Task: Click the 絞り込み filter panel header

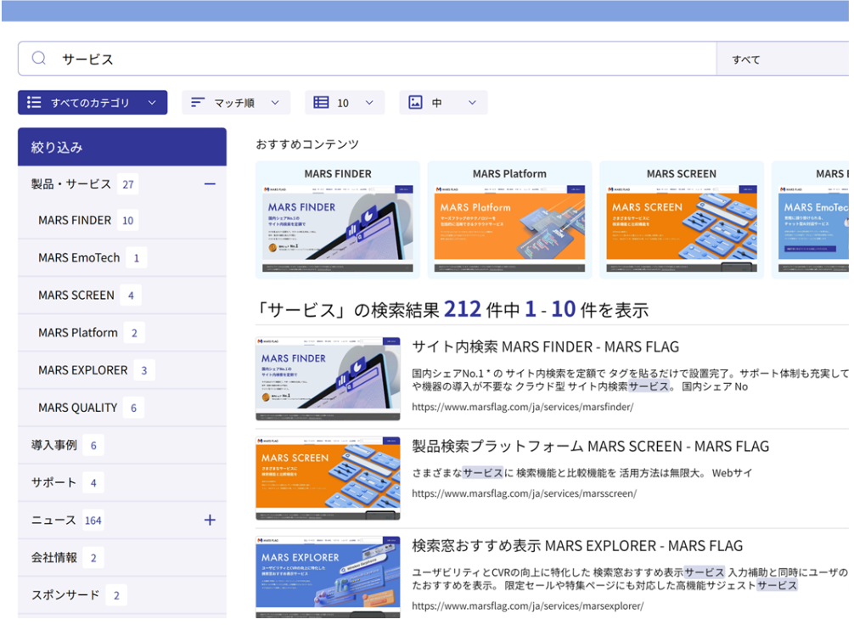Action: click(122, 147)
